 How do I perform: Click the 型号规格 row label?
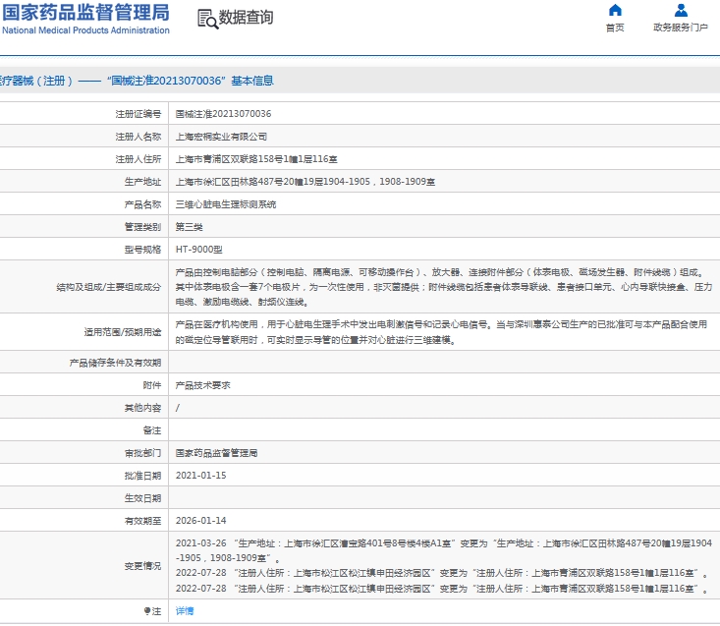coord(142,250)
